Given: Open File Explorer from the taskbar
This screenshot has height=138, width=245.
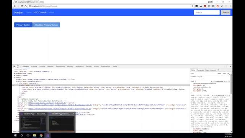Looking at the screenshot, I should (x=35, y=135).
